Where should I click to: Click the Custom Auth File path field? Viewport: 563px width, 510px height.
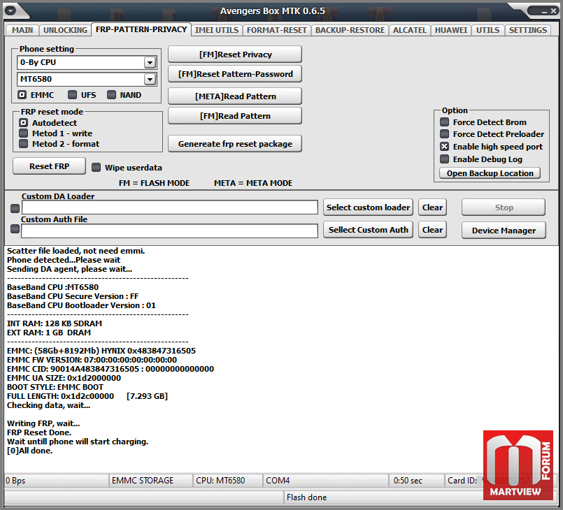click(169, 231)
